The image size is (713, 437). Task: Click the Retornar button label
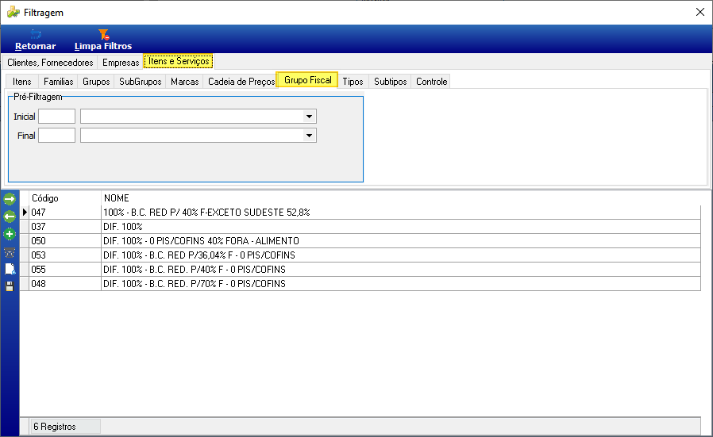(x=36, y=46)
